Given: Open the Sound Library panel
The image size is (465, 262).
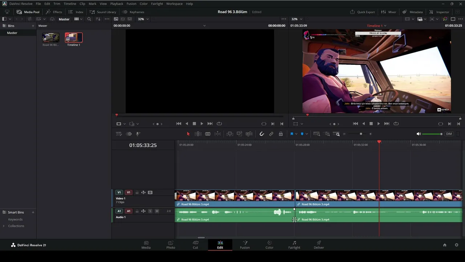Looking at the screenshot, I should [103, 12].
